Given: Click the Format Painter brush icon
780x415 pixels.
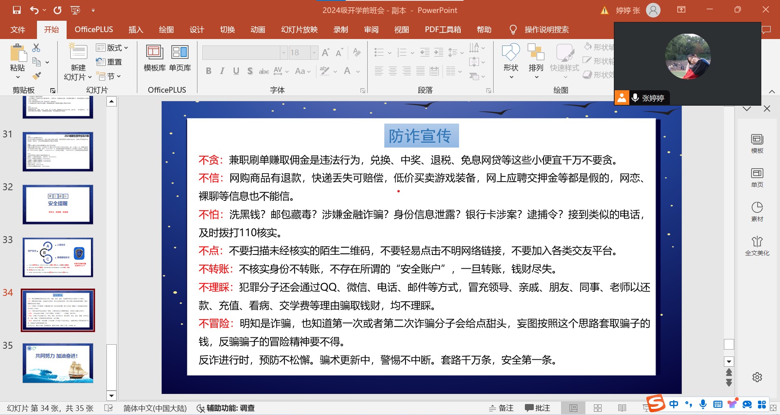Looking at the screenshot, I should pos(37,76).
